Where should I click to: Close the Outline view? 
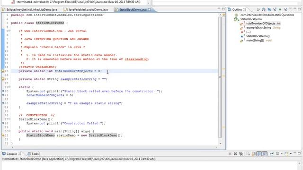[245, 9]
